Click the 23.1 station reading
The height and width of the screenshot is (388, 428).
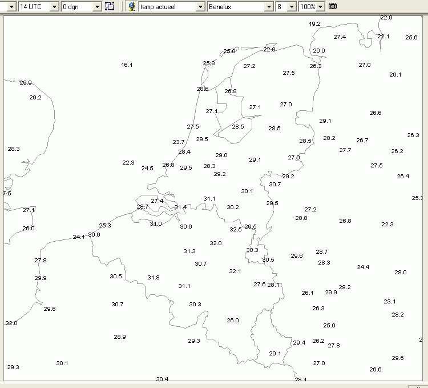click(x=390, y=302)
